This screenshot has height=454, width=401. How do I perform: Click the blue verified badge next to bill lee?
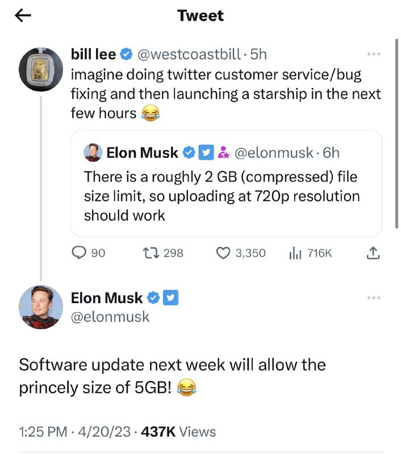[x=126, y=54]
